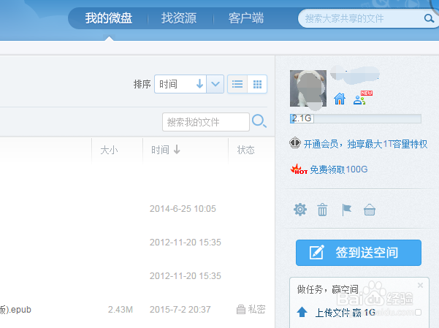
Task: Toggle sort direction arrow beside 时间
Action: [x=199, y=84]
